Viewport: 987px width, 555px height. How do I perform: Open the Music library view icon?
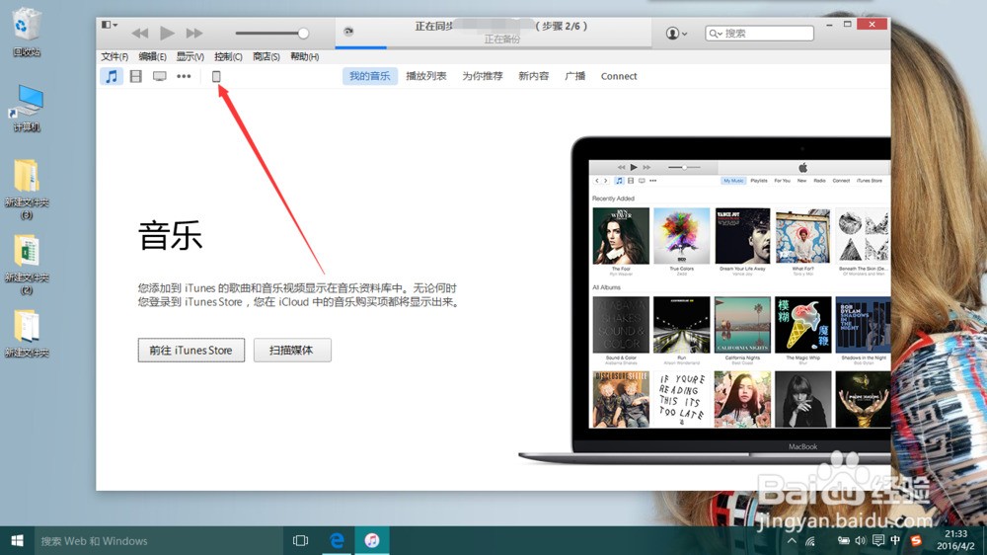112,76
